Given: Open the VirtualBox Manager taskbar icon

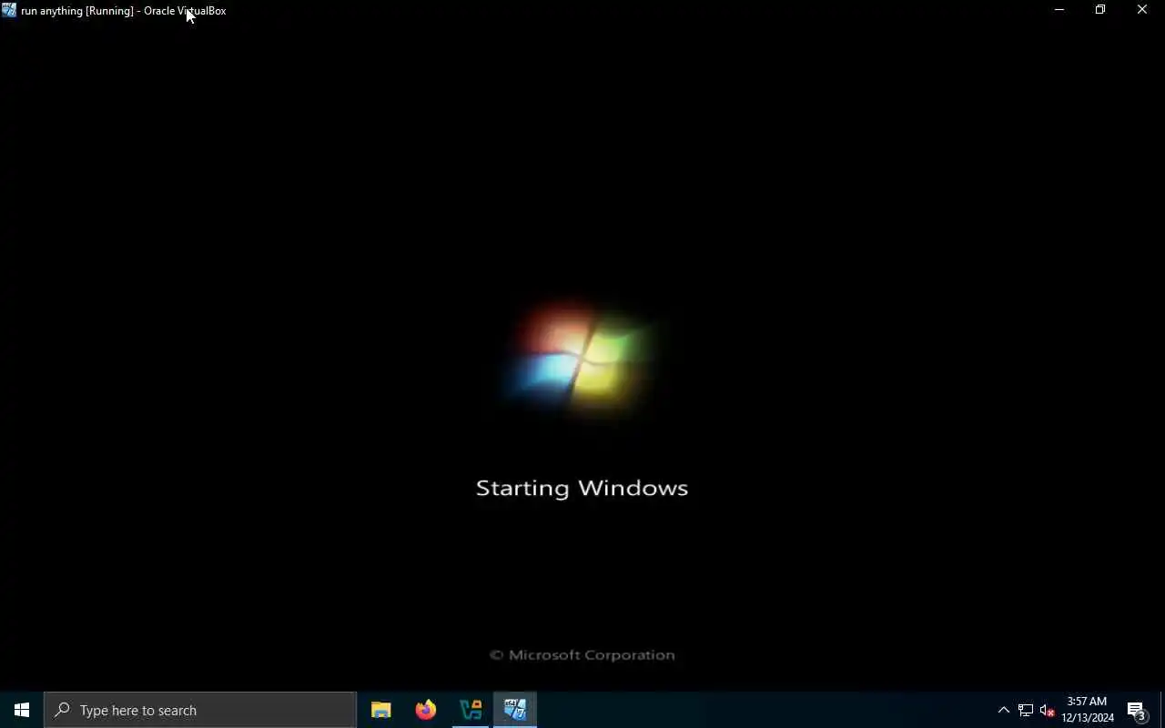Looking at the screenshot, I should 471,710.
